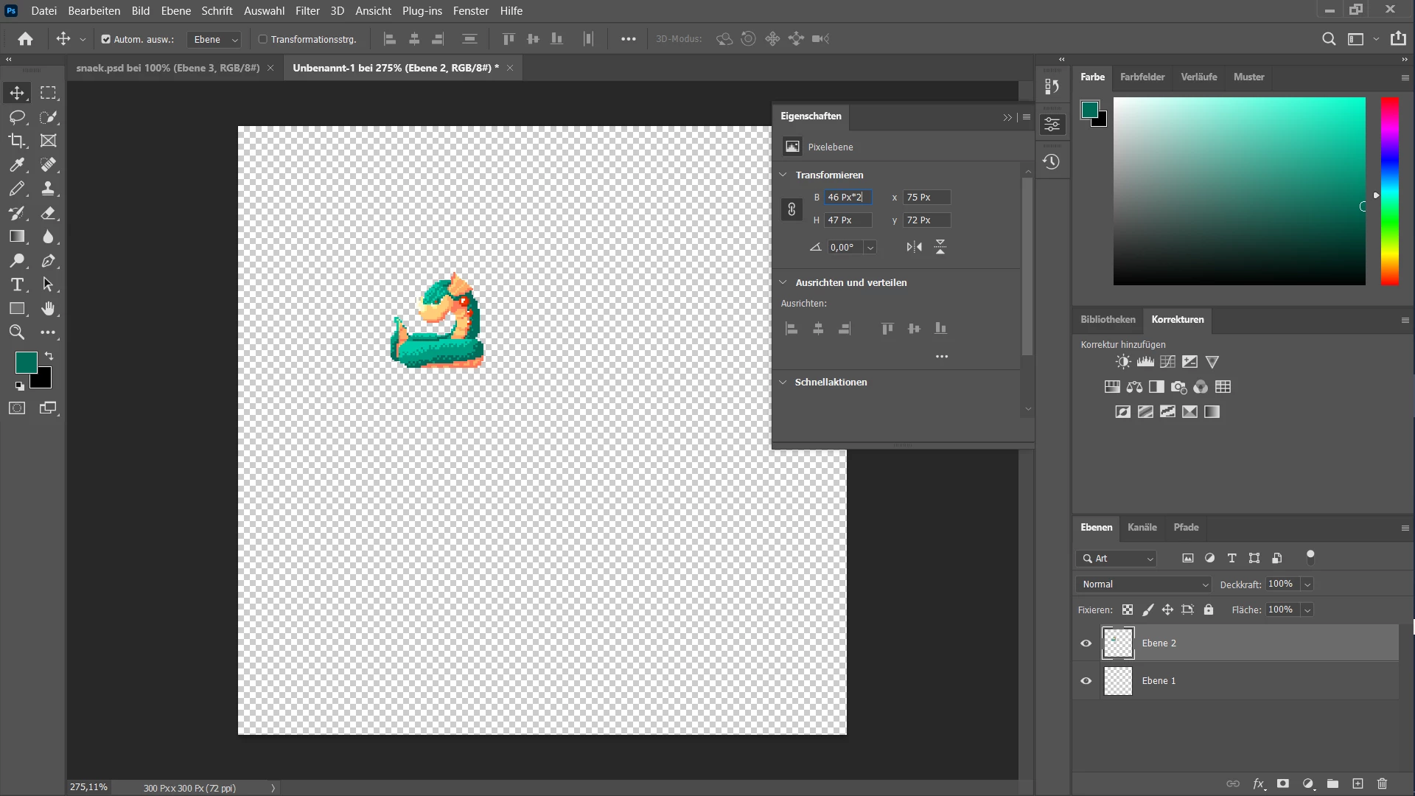The width and height of the screenshot is (1415, 796).
Task: Select the Crop tool
Action: 17,141
